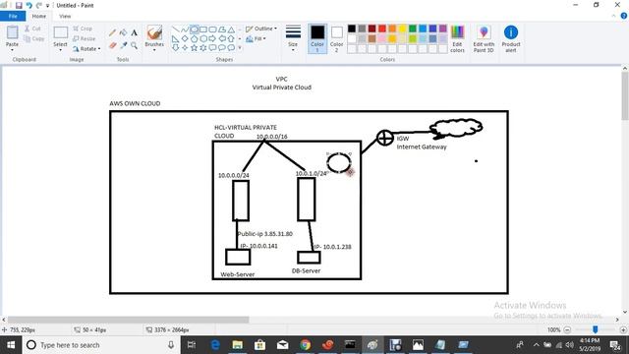Click the zoom slider handle
The height and width of the screenshot is (354, 629).
pyautogui.click(x=596, y=329)
